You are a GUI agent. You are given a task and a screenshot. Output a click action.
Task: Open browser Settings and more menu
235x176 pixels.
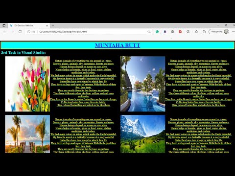(x=233, y=32)
